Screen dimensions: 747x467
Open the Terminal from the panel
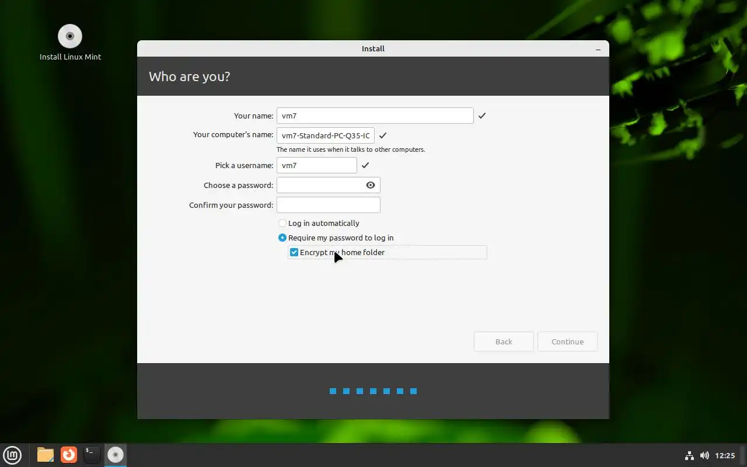coord(92,455)
